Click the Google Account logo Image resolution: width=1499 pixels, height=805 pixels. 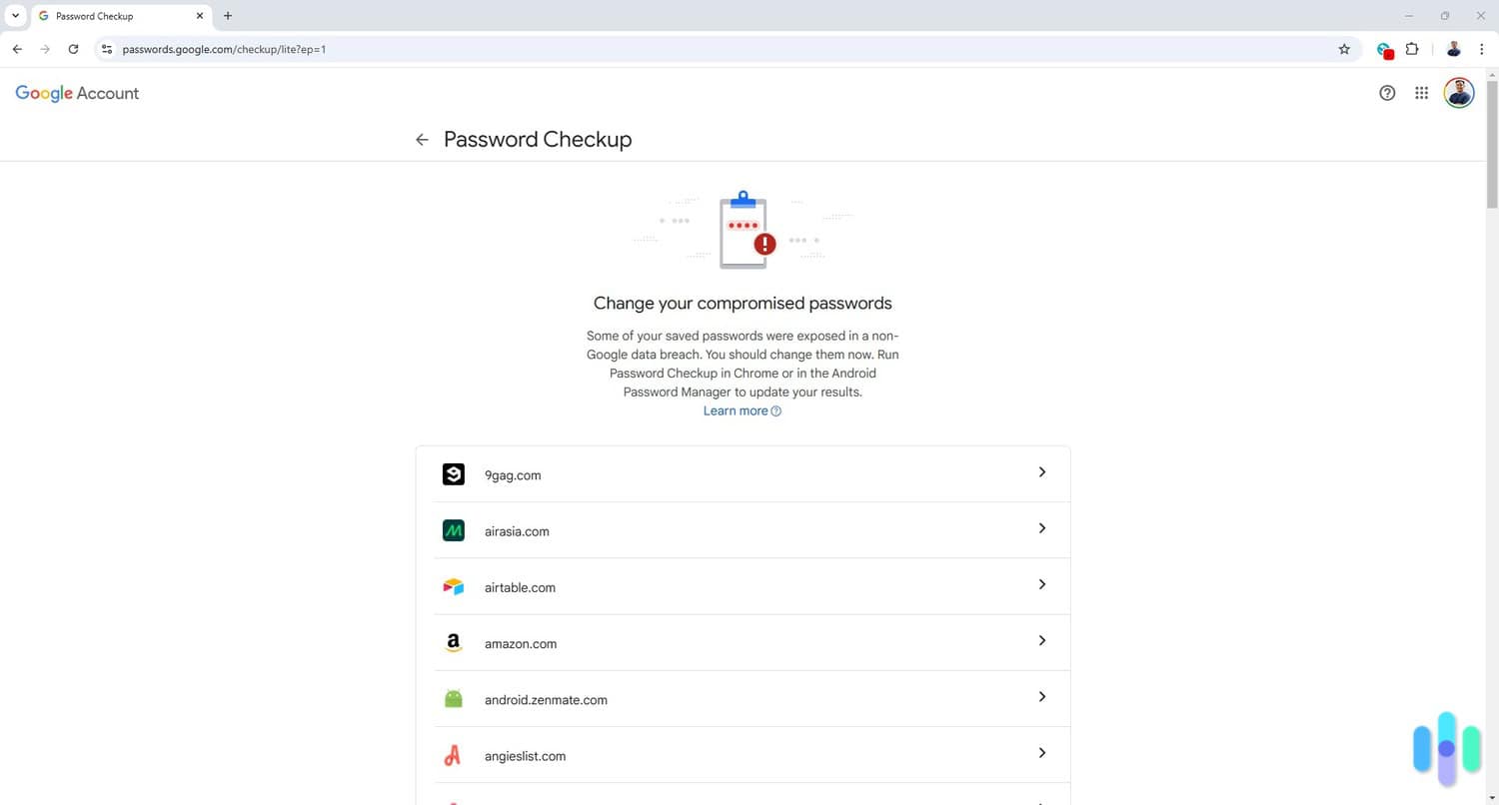coord(76,93)
